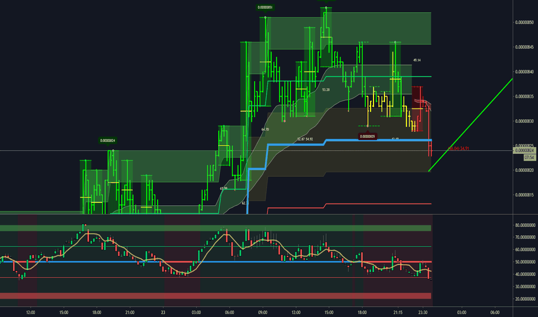Click the red 34.91 value annotation
The width and height of the screenshot is (538, 317).
pyautogui.click(x=465, y=148)
